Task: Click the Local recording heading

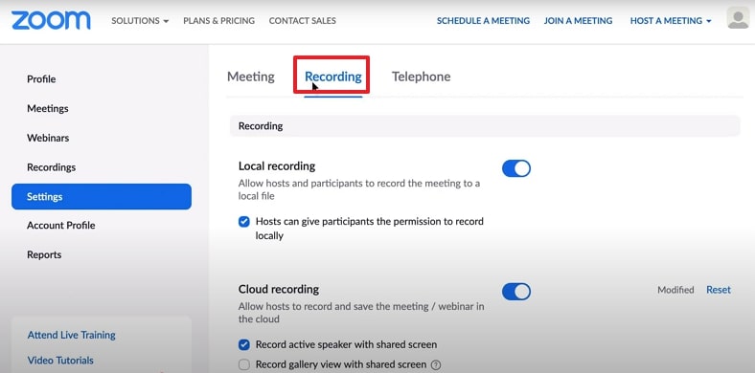Action: [x=277, y=166]
